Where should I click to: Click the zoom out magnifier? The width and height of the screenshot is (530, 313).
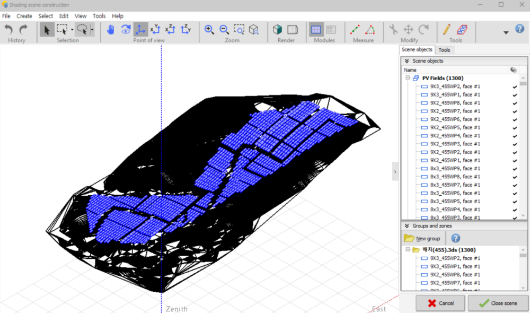point(224,30)
